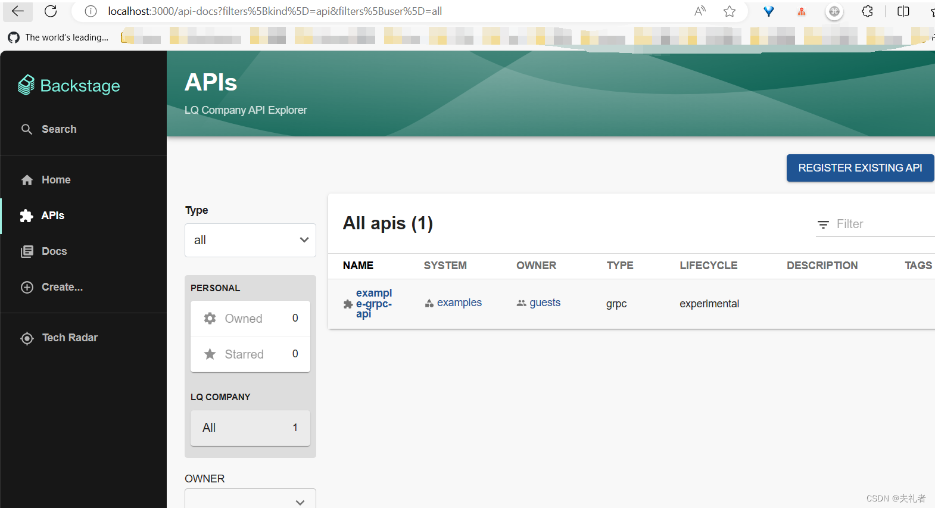935x508 pixels.
Task: Sort table by Lifecycle column
Action: pos(709,266)
